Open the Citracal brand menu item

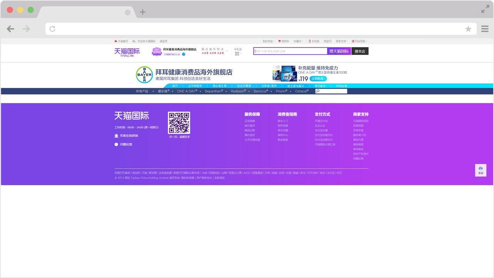302,92
